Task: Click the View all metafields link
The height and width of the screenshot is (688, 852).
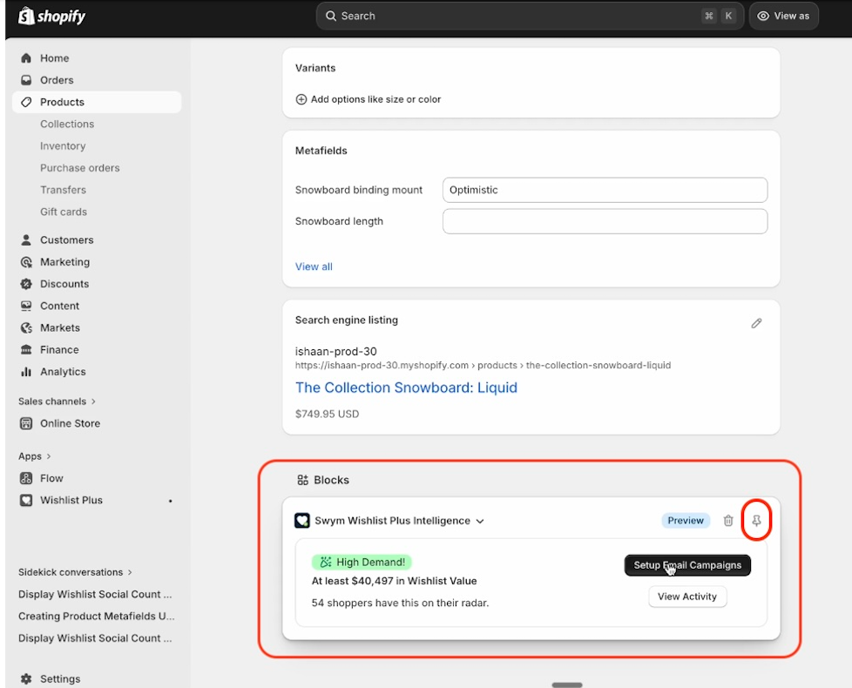Action: coord(314,266)
